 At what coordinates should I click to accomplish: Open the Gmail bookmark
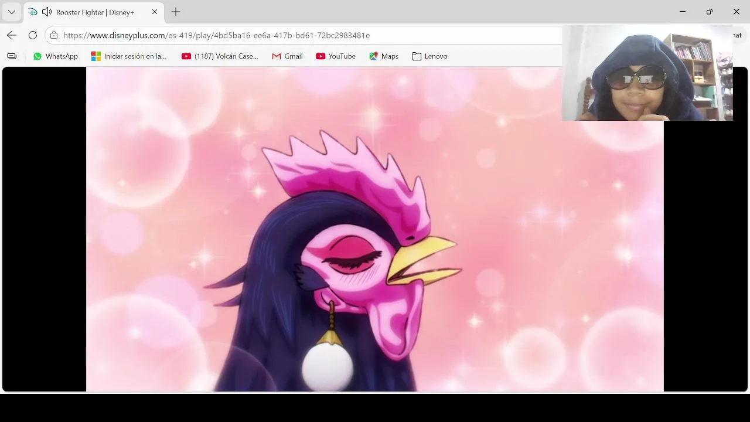coord(287,56)
